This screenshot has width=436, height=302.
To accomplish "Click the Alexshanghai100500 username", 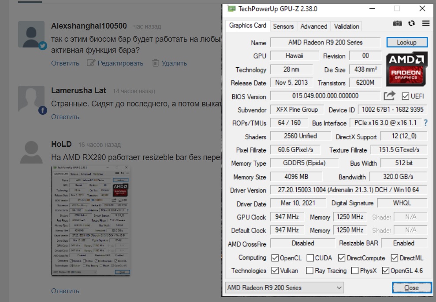I will tap(89, 26).
